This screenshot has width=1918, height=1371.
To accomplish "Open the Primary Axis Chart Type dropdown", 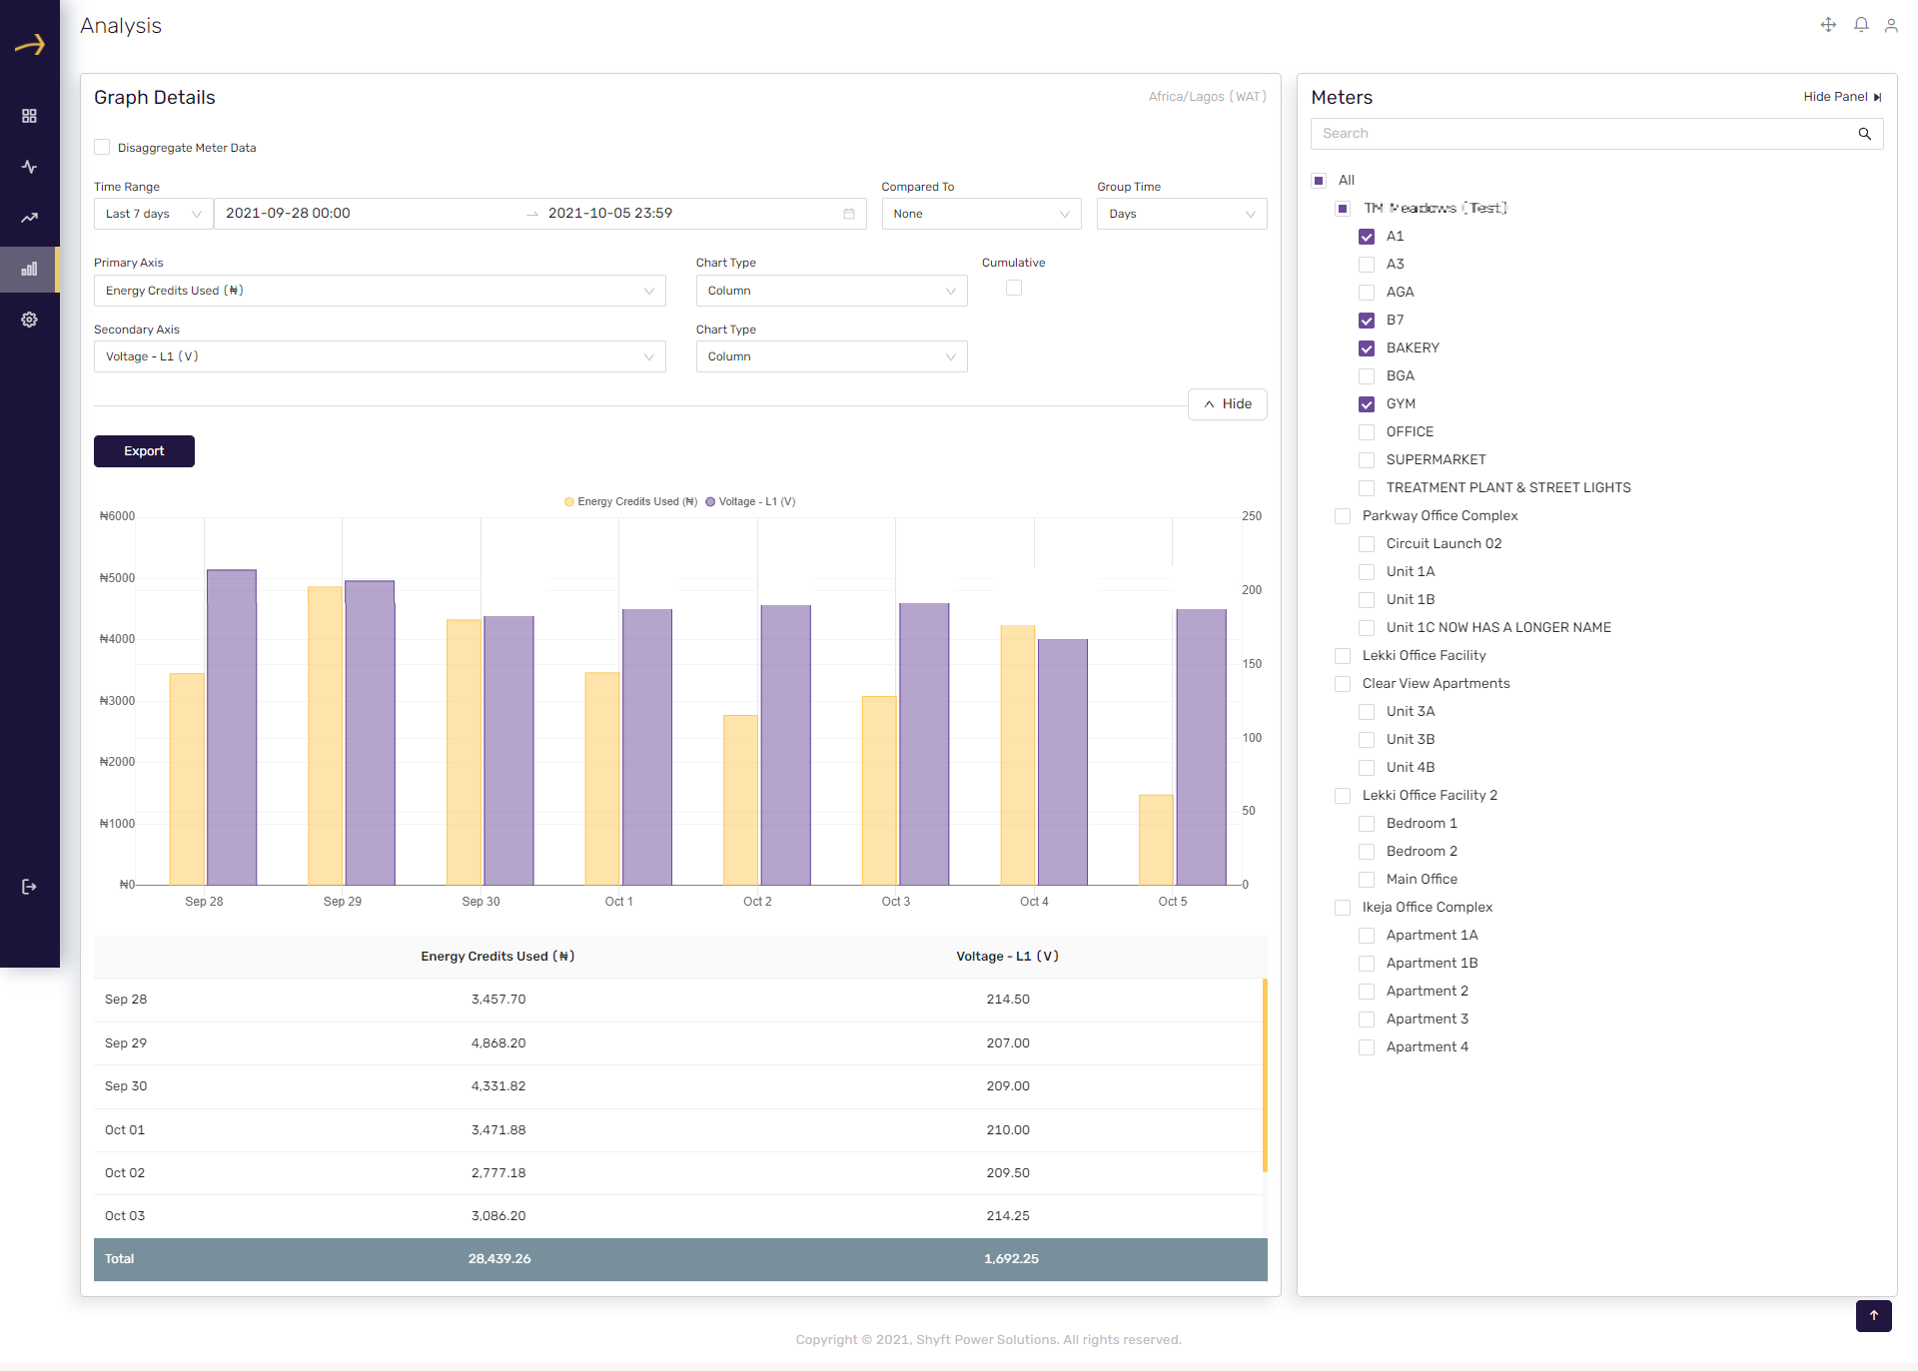I will point(831,291).
